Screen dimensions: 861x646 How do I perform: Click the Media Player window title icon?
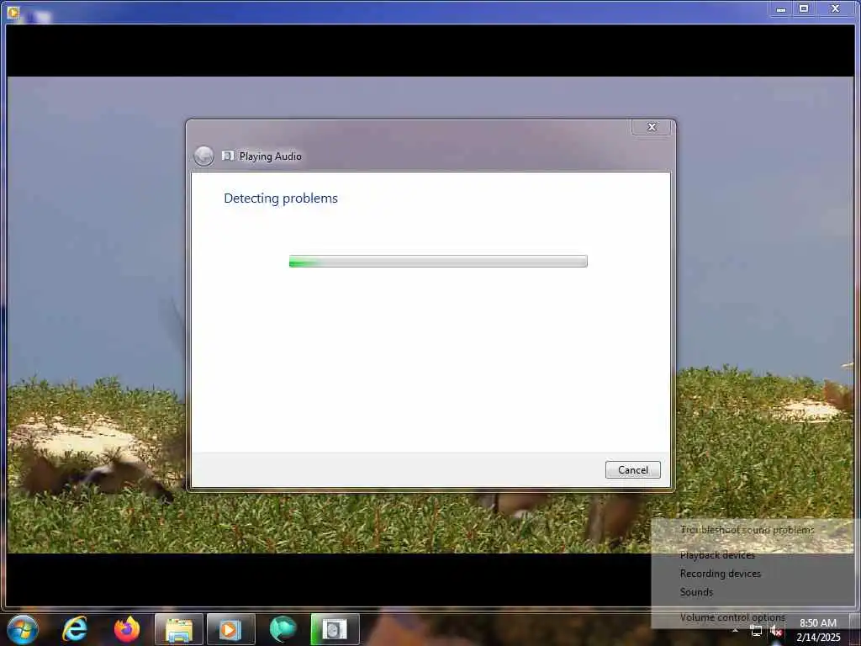[x=13, y=12]
